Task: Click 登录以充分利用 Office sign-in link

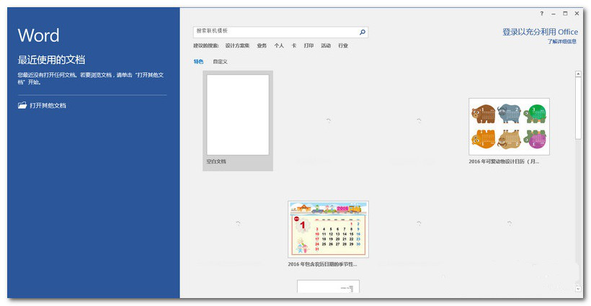Action: [x=540, y=32]
